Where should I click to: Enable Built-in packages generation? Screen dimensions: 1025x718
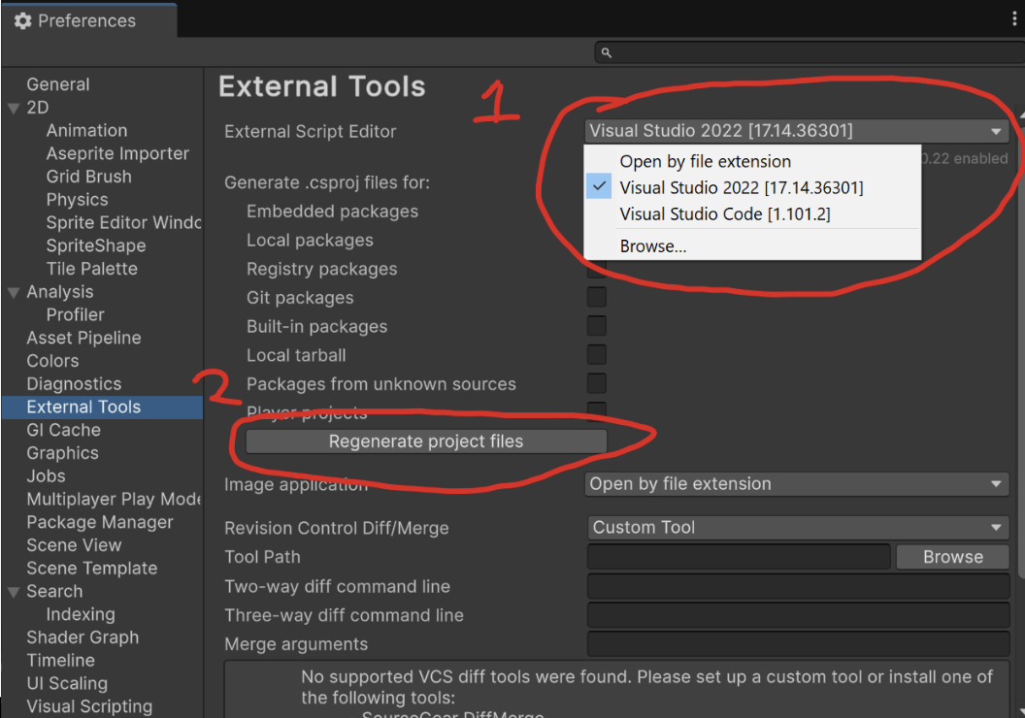point(596,326)
